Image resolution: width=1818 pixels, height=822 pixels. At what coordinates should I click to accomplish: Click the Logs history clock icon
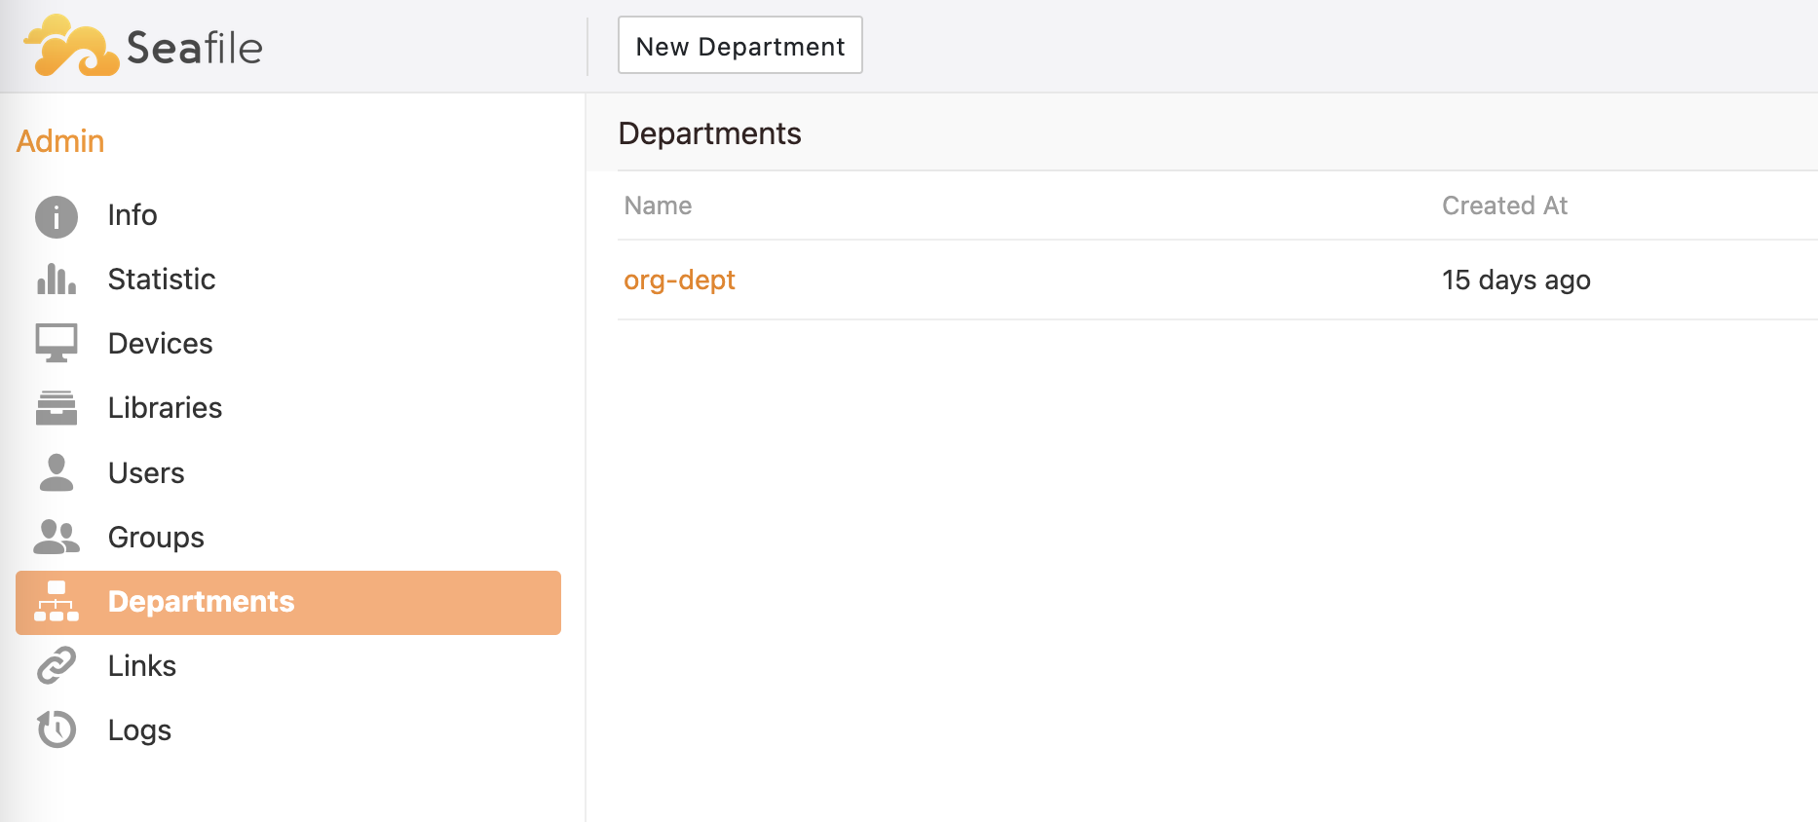(x=57, y=729)
